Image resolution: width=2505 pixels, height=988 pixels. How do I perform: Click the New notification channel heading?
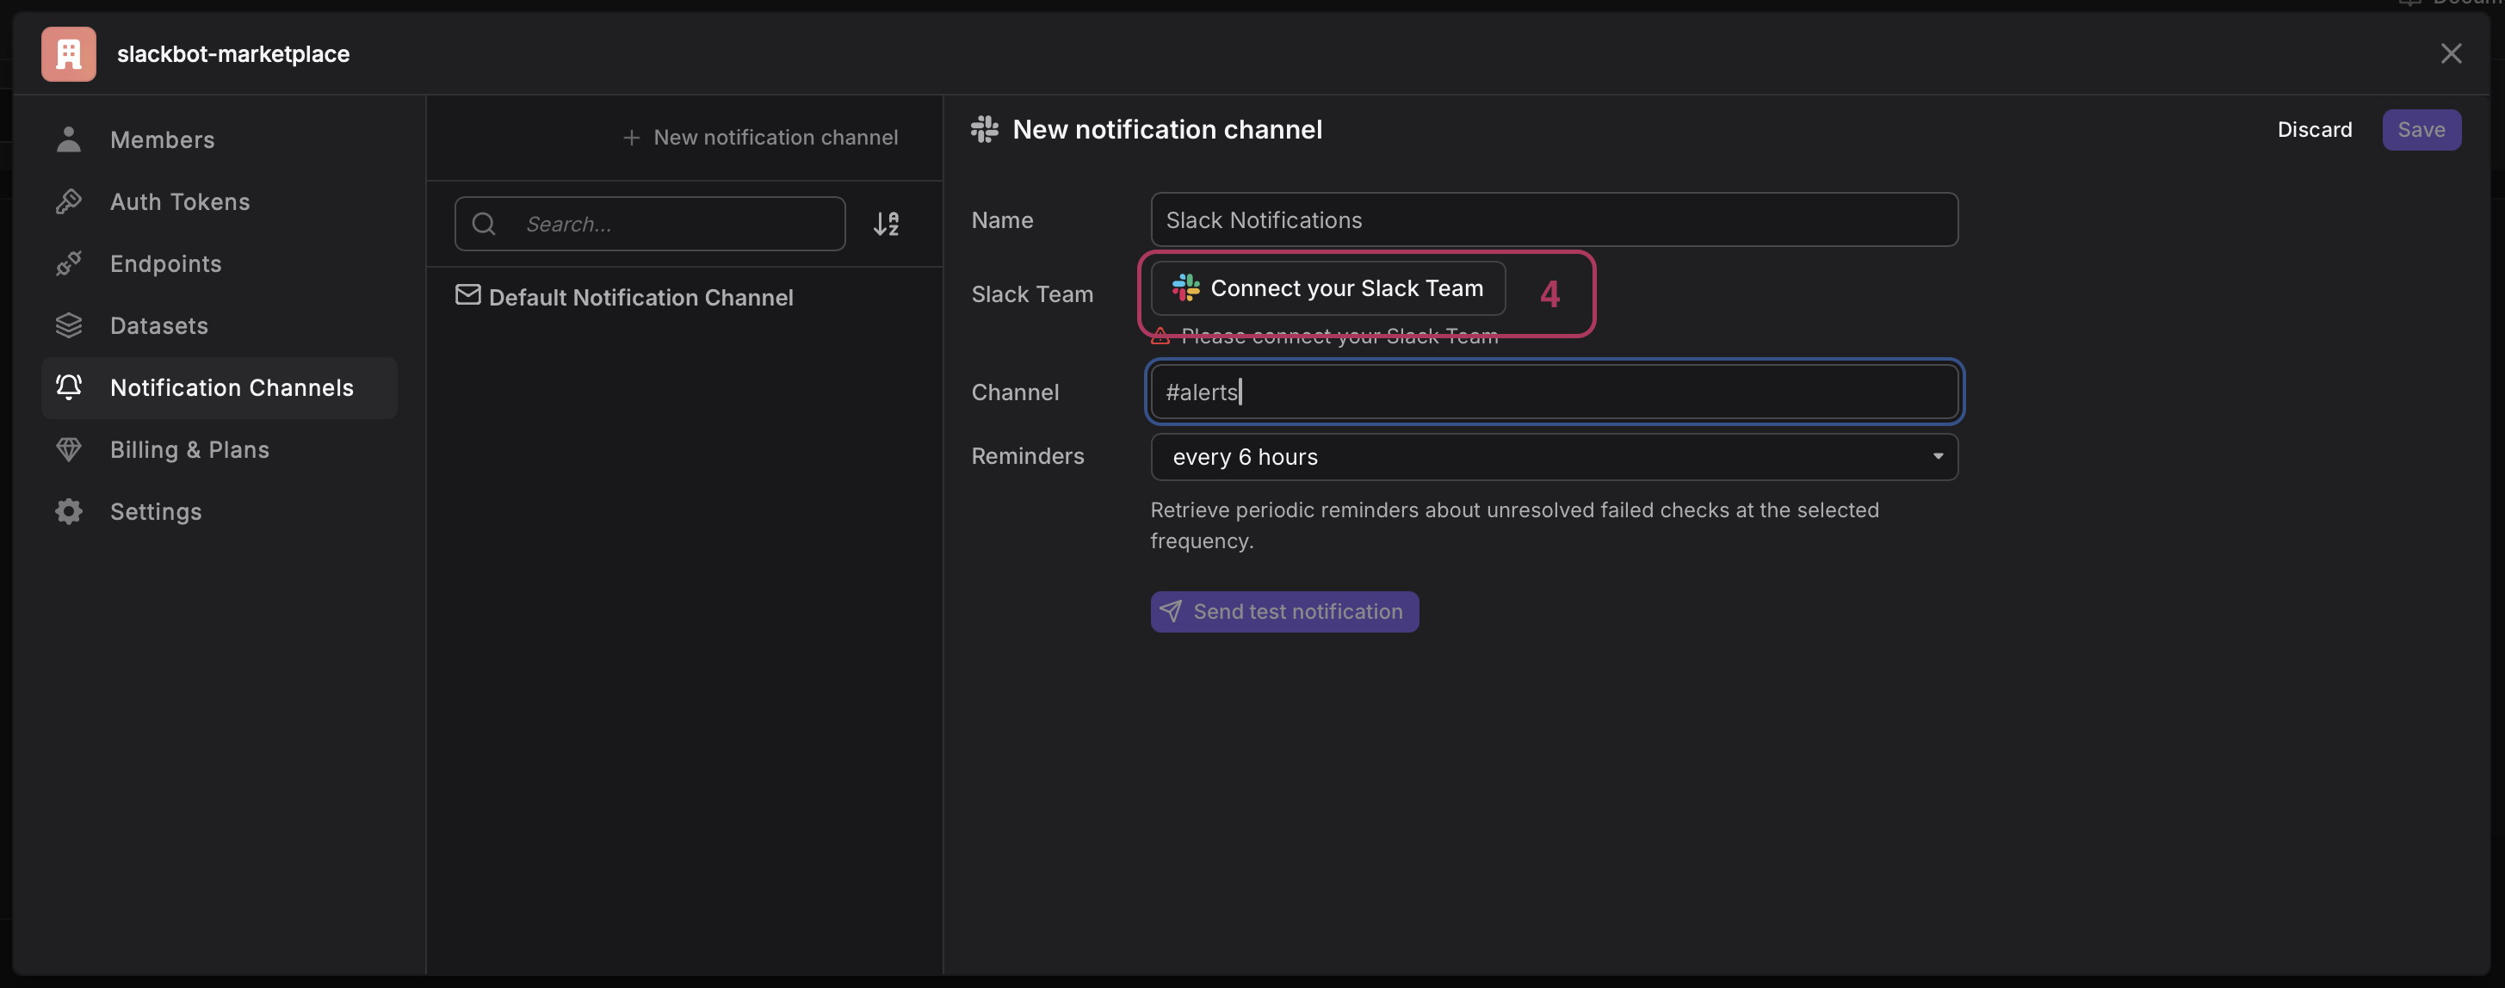[1167, 129]
